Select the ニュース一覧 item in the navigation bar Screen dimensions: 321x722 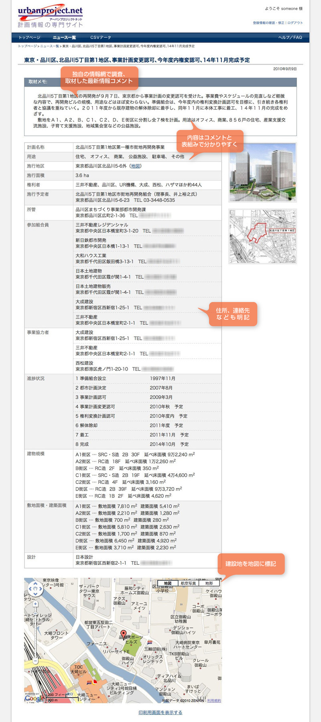point(64,38)
